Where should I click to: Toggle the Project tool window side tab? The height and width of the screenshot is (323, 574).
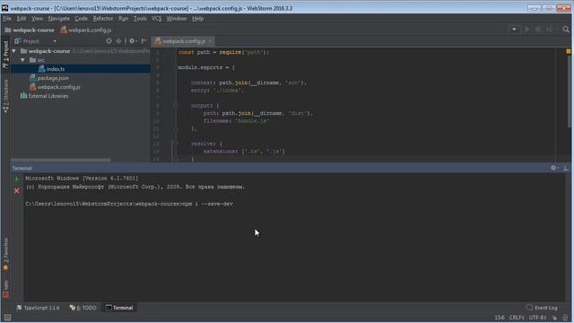[5, 54]
